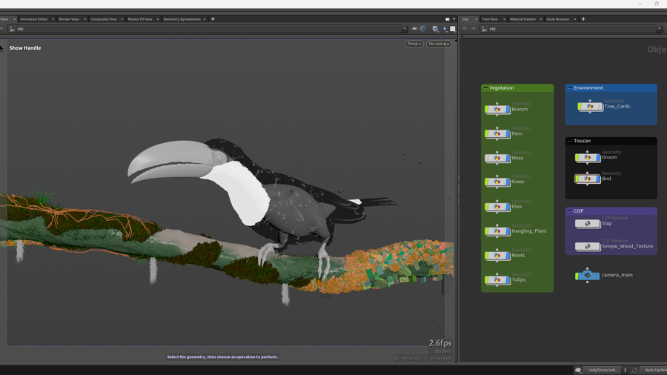
Task: Toggle display flag on the Grass node
Action: click(508, 182)
